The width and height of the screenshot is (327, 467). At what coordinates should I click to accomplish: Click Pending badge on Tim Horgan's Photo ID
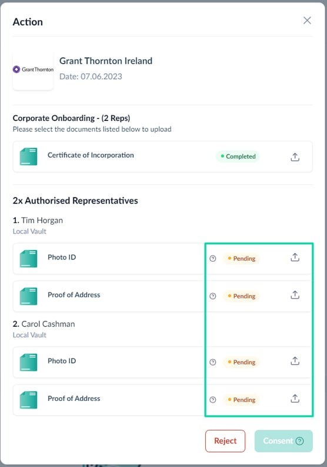point(241,258)
